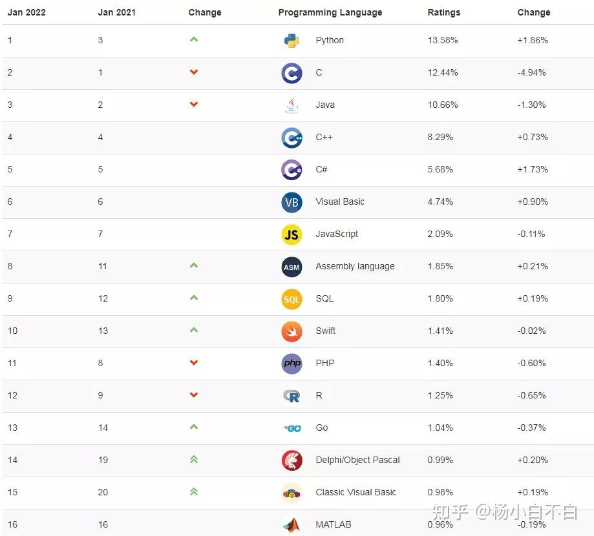Click the double up arrow for Classic Visual Basic
Viewport: 594px width, 536px height.
[194, 492]
